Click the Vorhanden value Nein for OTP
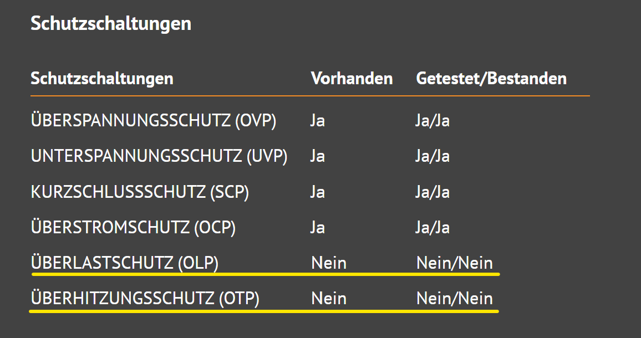 click(x=329, y=299)
